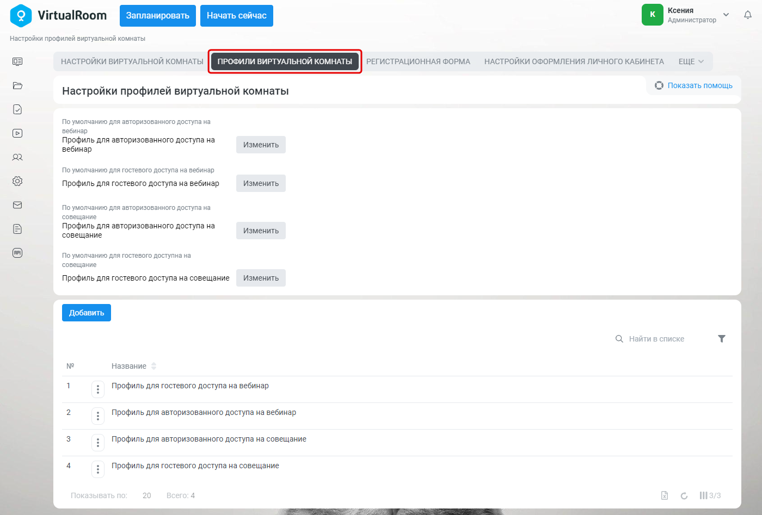Click the search magnifier icon

point(619,339)
